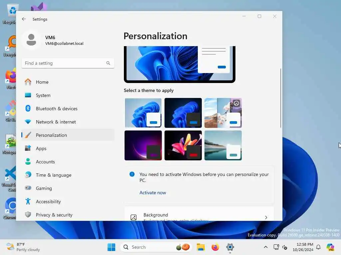Click the network display tray icon
Image resolution: width=341 pixels, height=255 pixels.
pos(276,247)
